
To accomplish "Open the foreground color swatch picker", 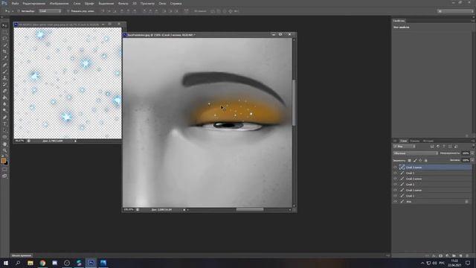I will 3,161.
